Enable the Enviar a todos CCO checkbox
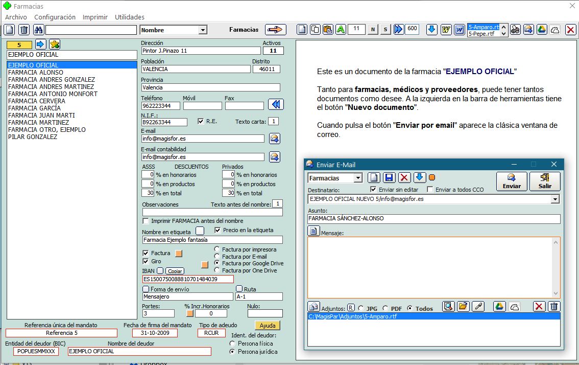Image resolution: width=579 pixels, height=365 pixels. 430,190
